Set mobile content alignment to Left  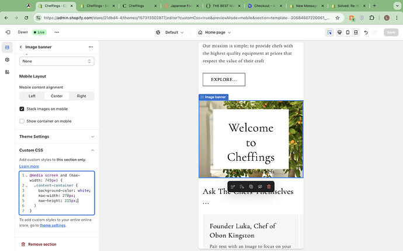click(32, 96)
